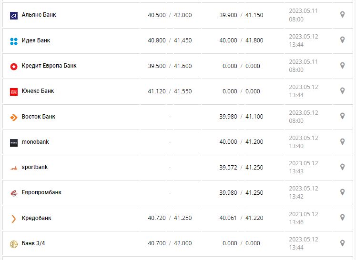Open the Юнекс Банк name link

point(38,91)
